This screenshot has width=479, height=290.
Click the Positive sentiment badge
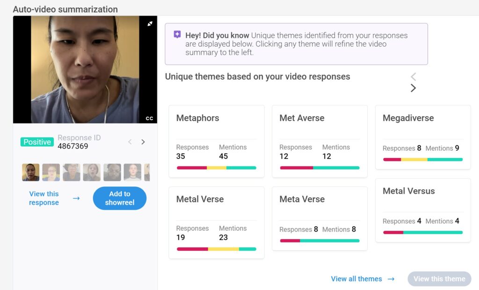point(37,142)
